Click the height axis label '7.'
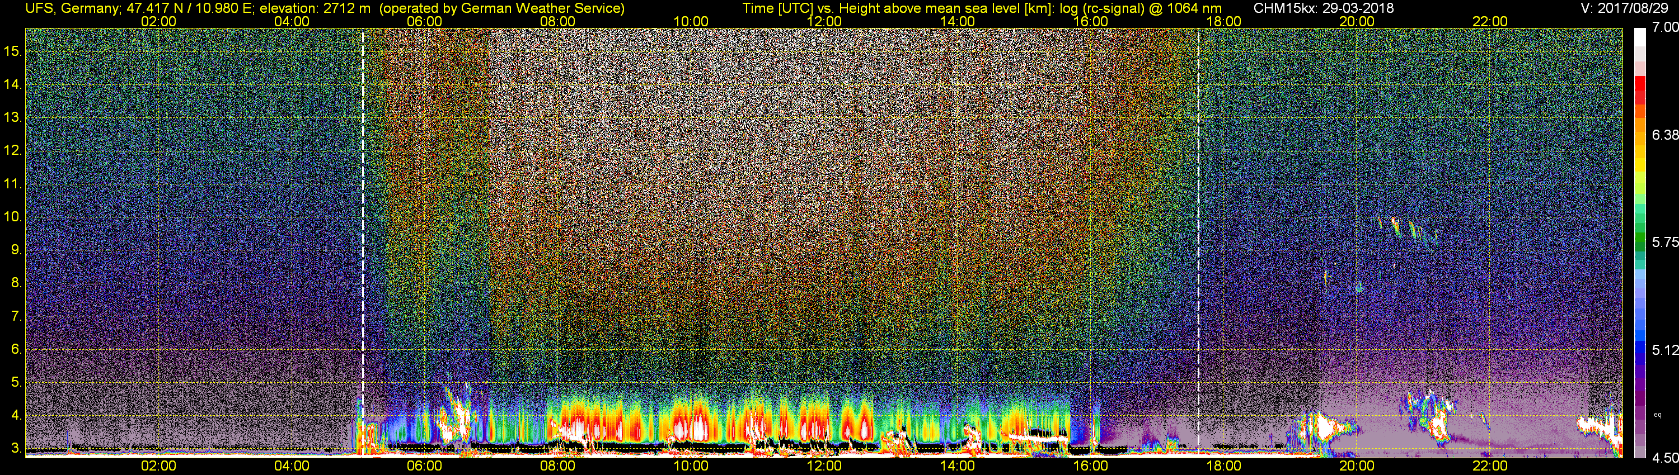Viewport: 1679px width, 475px height. coord(16,316)
